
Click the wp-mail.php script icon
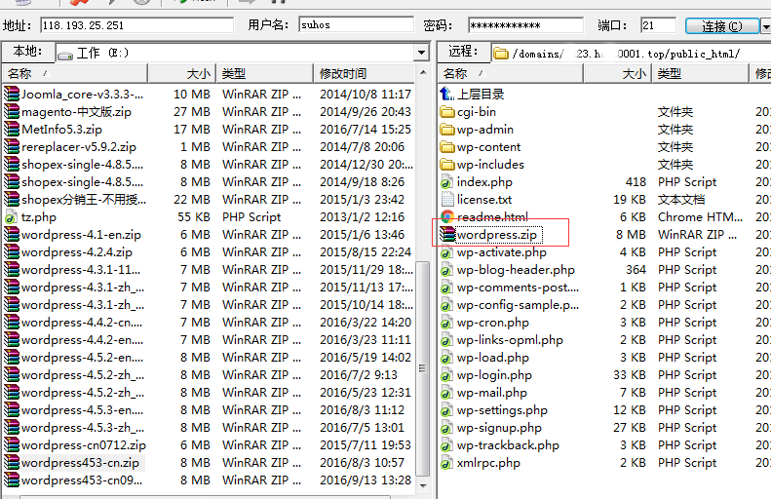click(x=447, y=394)
